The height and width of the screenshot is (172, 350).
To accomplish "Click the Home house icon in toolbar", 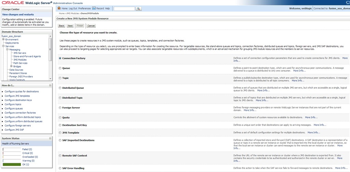I will tap(59, 8).
